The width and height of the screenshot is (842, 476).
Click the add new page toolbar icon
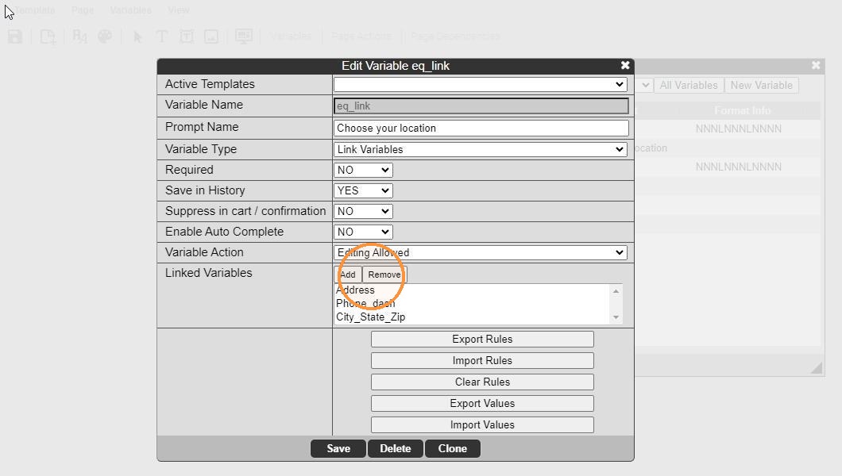48,36
